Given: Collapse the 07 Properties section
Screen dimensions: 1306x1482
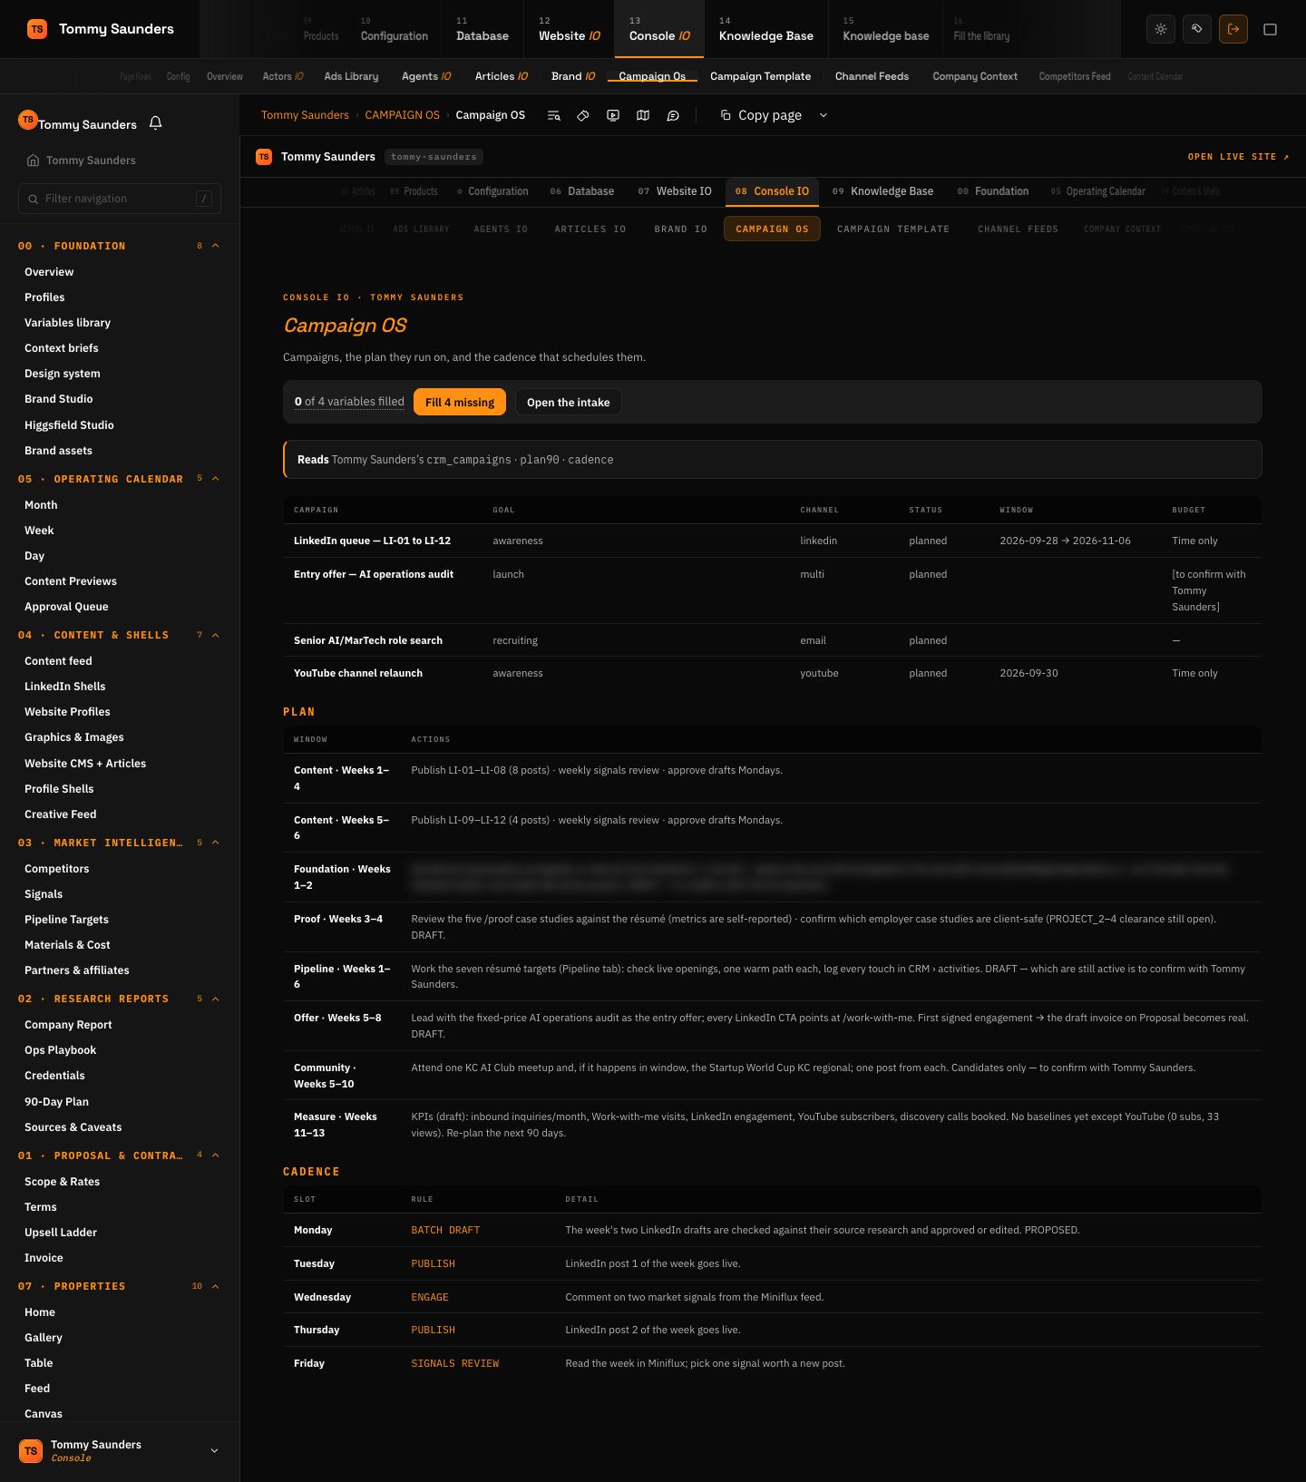Looking at the screenshot, I should pos(216,1286).
